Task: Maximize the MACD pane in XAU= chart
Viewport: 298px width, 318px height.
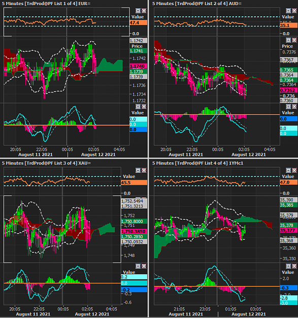Action: click(x=138, y=266)
